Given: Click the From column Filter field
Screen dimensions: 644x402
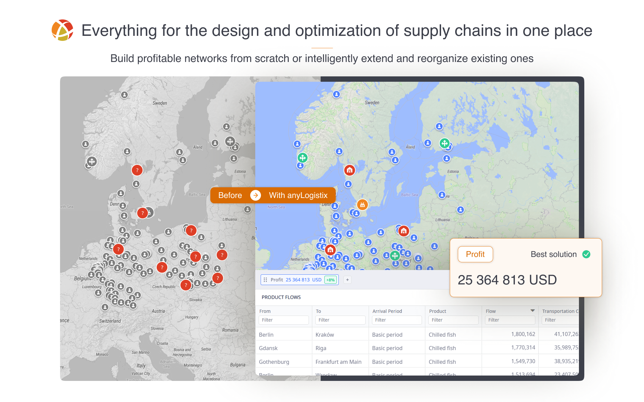Looking at the screenshot, I should [283, 320].
